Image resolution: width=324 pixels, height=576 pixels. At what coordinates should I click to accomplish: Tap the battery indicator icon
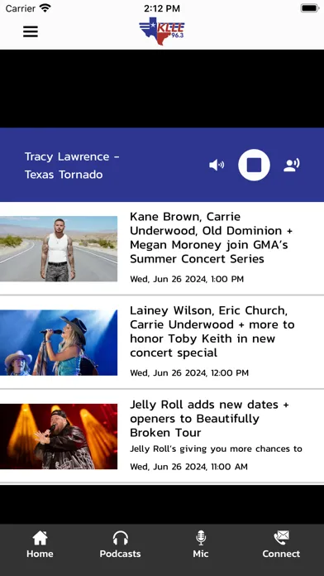(x=310, y=8)
